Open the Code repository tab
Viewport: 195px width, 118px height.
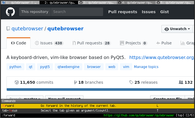pyautogui.click(x=18, y=43)
